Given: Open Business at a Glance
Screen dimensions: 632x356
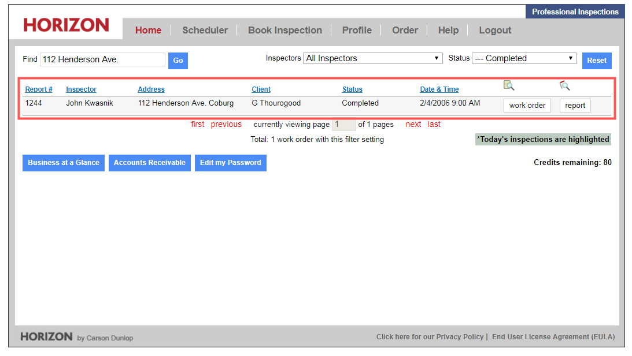Looking at the screenshot, I should [64, 163].
